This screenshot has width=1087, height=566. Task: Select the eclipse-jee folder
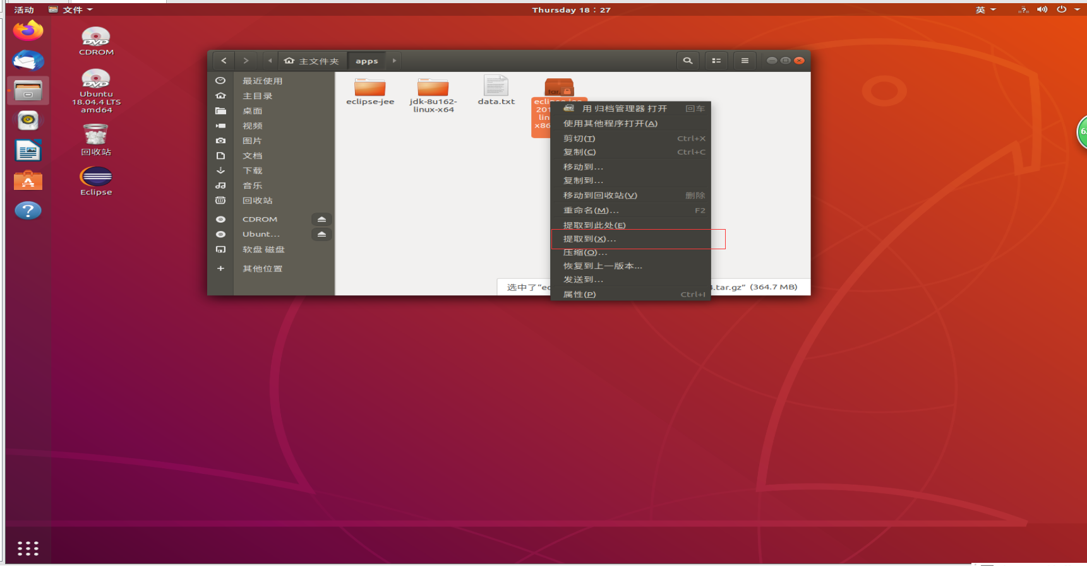[370, 91]
